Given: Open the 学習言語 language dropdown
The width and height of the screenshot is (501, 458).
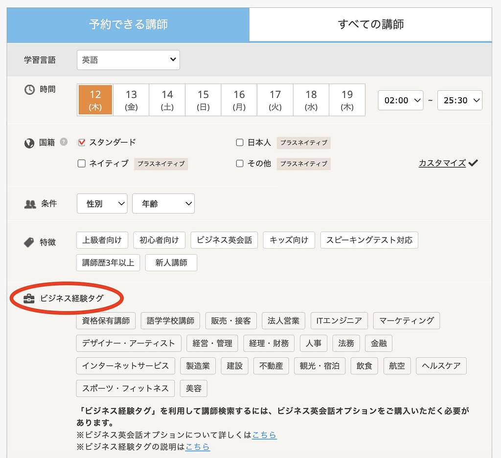Looking at the screenshot, I should [128, 60].
